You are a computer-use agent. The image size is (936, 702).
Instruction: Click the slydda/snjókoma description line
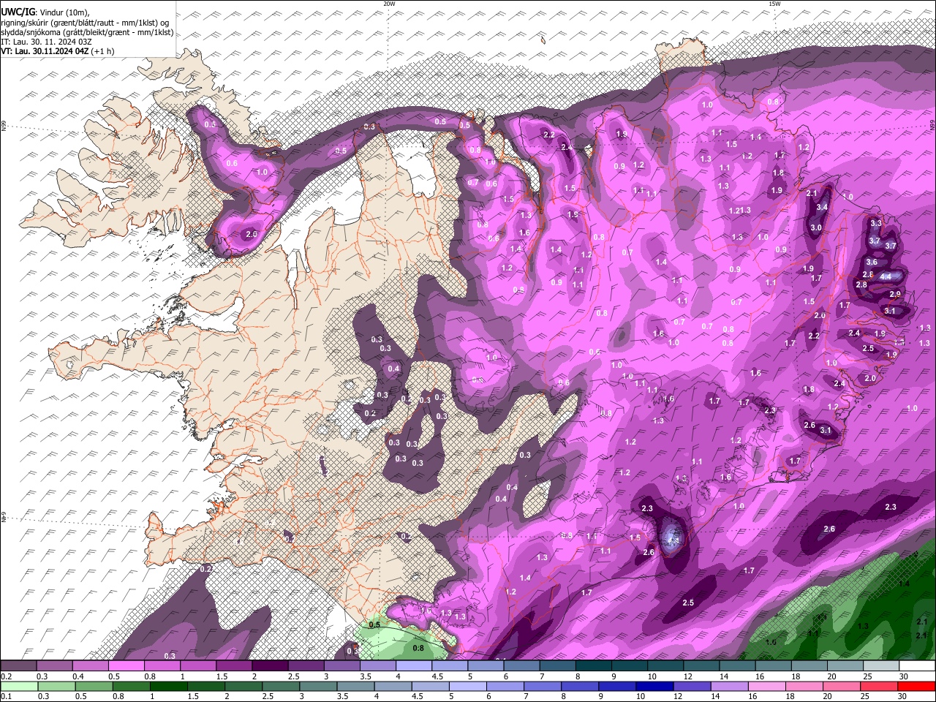pos(86,32)
